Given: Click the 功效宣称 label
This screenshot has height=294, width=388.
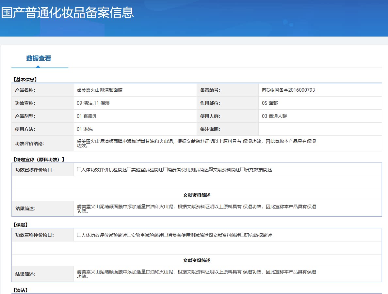Looking at the screenshot, I should point(25,103).
